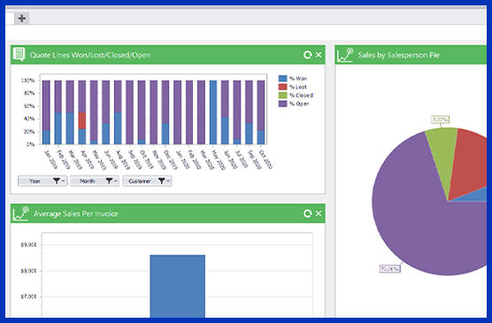This screenshot has height=323, width=492.
Task: Click the $7,000 axis label
Action: coord(28,296)
